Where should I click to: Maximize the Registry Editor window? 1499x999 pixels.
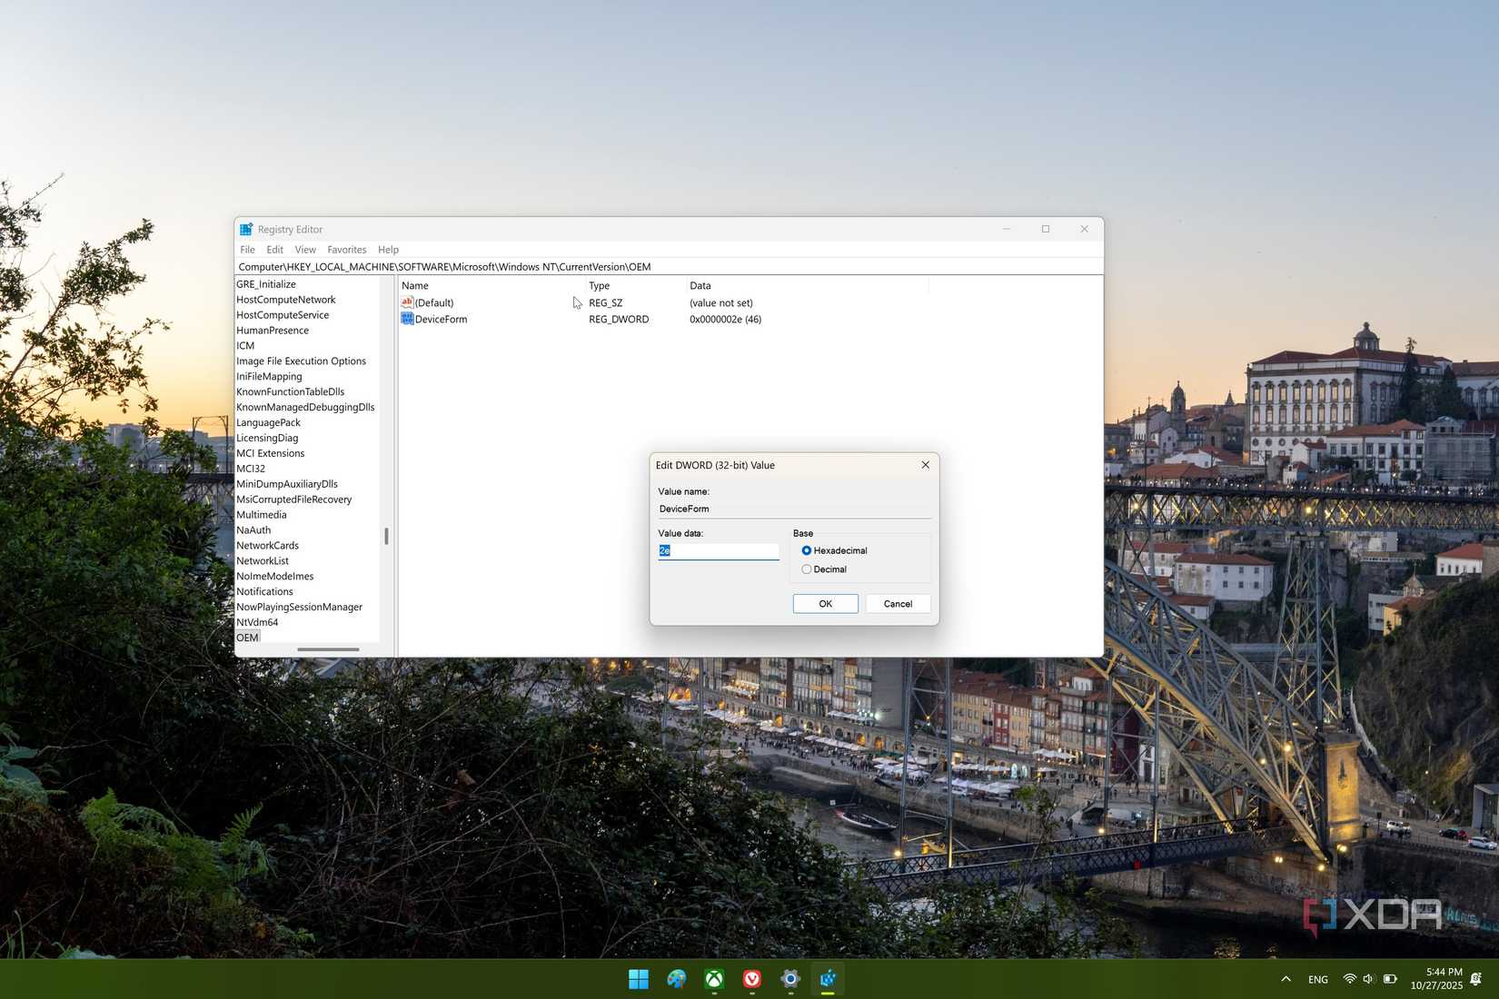[x=1046, y=229]
